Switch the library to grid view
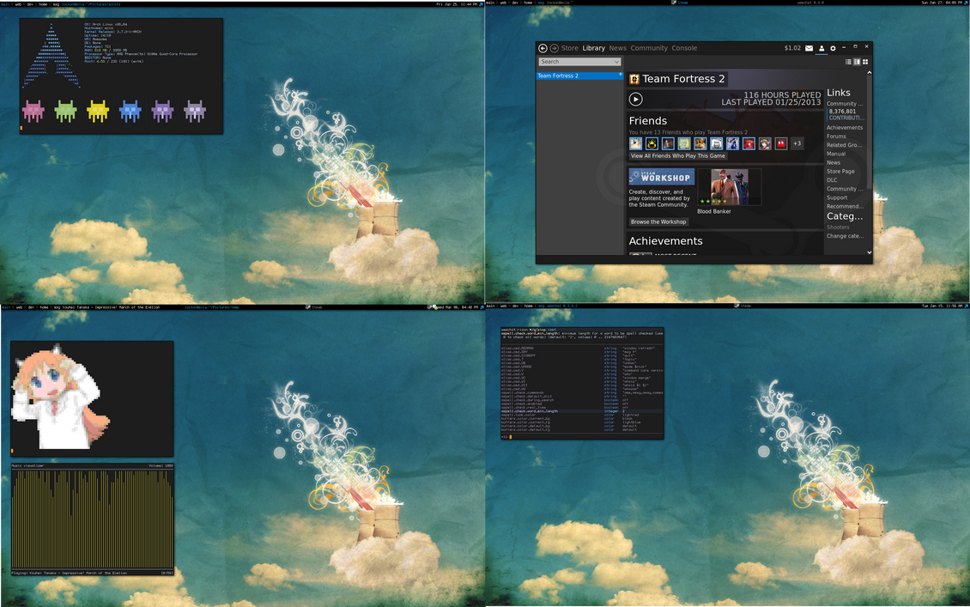 [865, 61]
